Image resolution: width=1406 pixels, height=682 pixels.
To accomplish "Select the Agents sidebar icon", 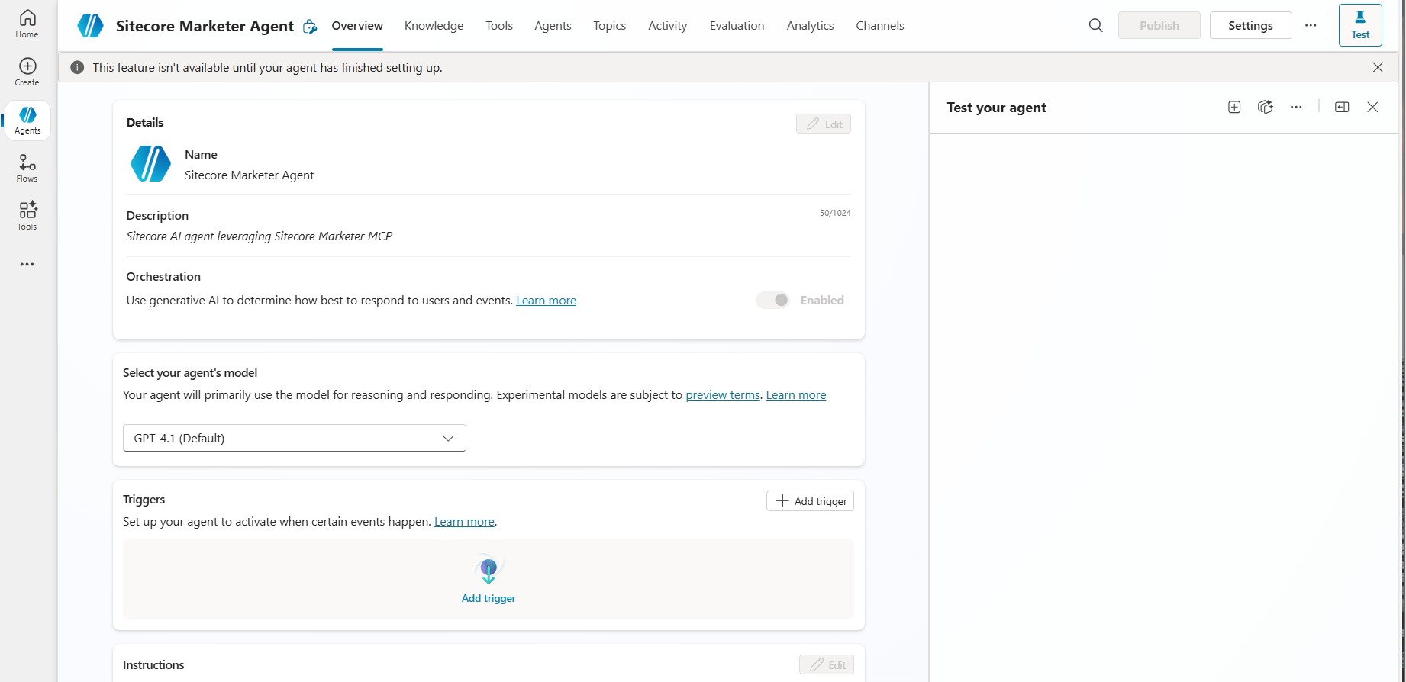I will point(27,121).
